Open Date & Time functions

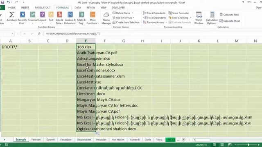pyautogui.click(x=59, y=18)
